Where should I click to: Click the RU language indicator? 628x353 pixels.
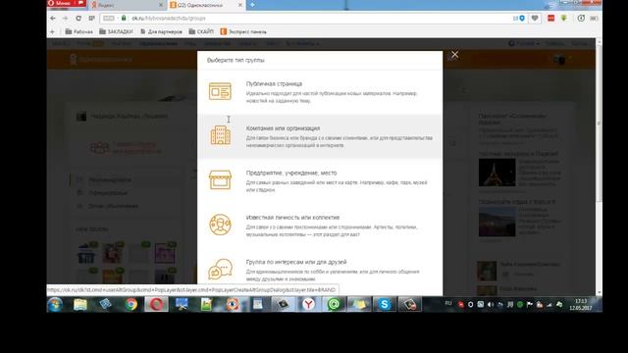[448, 303]
